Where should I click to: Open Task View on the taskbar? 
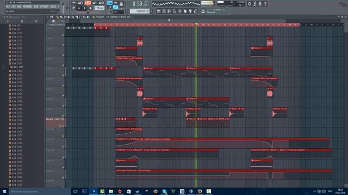(76, 191)
